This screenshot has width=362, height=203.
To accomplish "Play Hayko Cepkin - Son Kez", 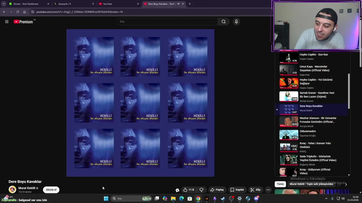I will pyautogui.click(x=311, y=58).
